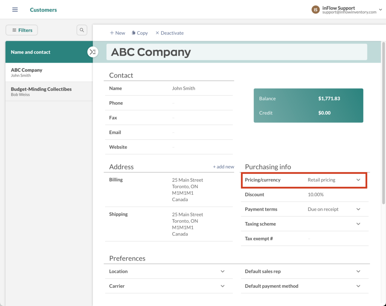This screenshot has height=306, width=386.
Task: Open the Default payment method dropdown
Action: point(358,286)
